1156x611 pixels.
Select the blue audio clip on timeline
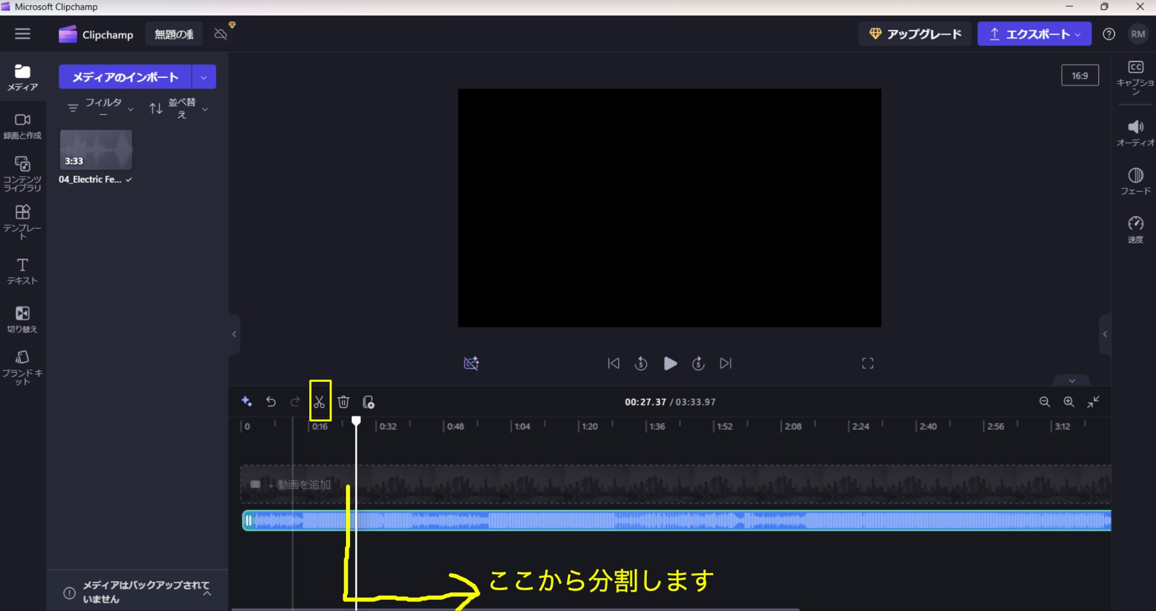tap(676, 520)
